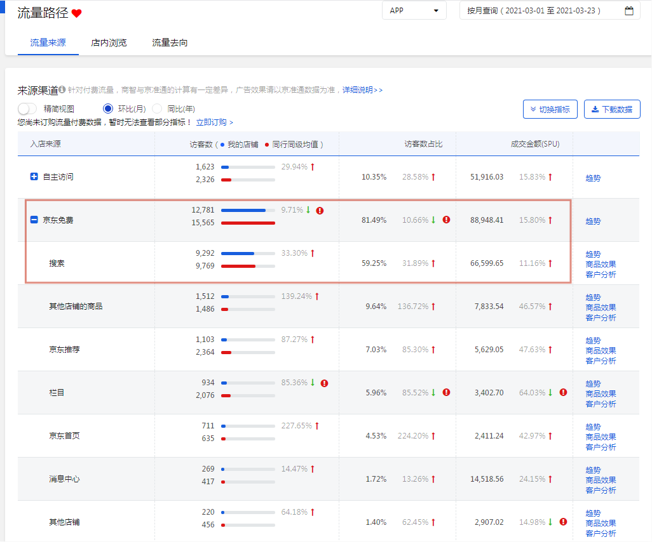This screenshot has height=542, width=652.
Task: Click warning icon beside 栏目 85.52% share
Action: pos(446,392)
